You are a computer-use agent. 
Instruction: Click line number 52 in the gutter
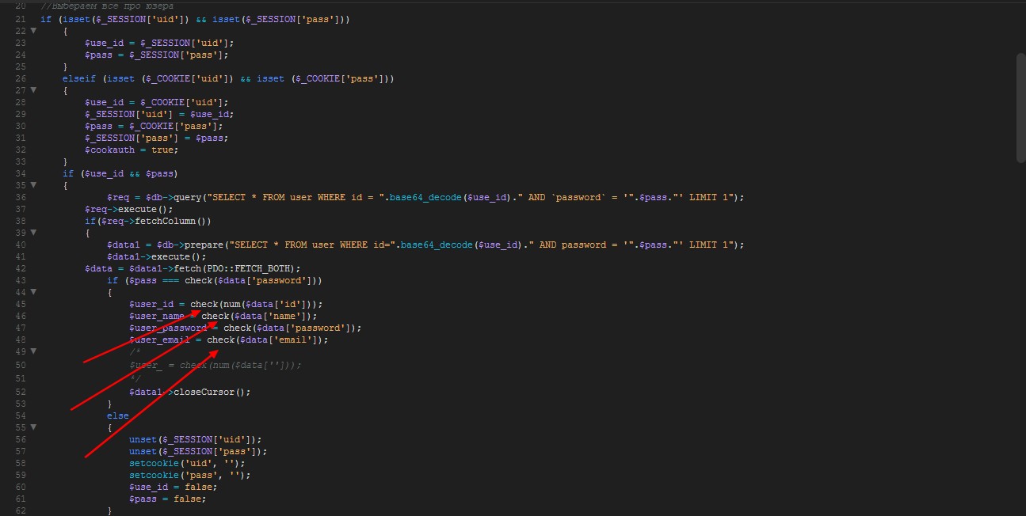point(21,392)
